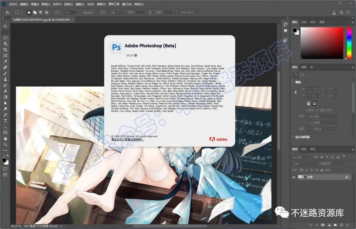Delete layer trash icon
356x229 pixels.
[x=347, y=225]
